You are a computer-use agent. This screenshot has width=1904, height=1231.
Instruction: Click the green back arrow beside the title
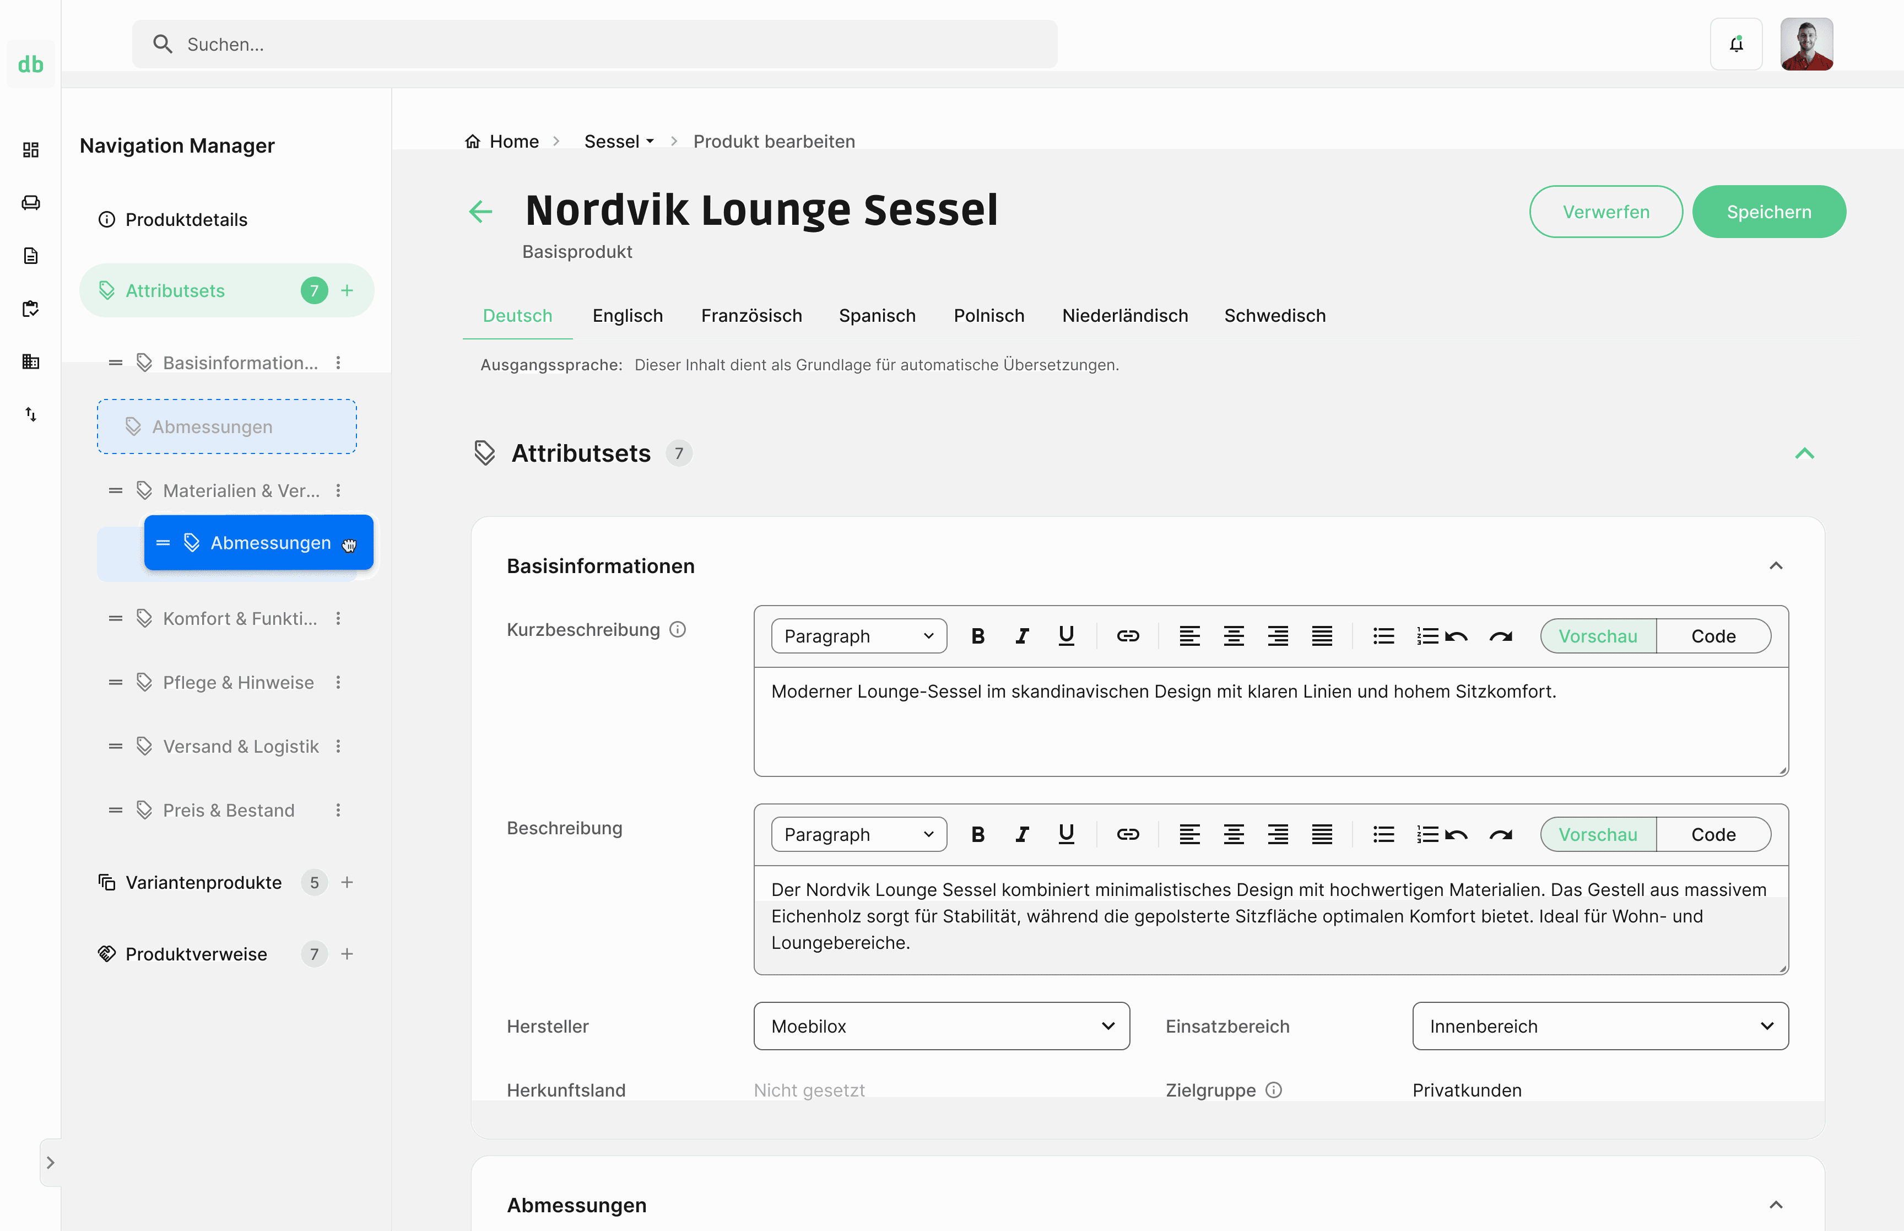pyautogui.click(x=480, y=212)
